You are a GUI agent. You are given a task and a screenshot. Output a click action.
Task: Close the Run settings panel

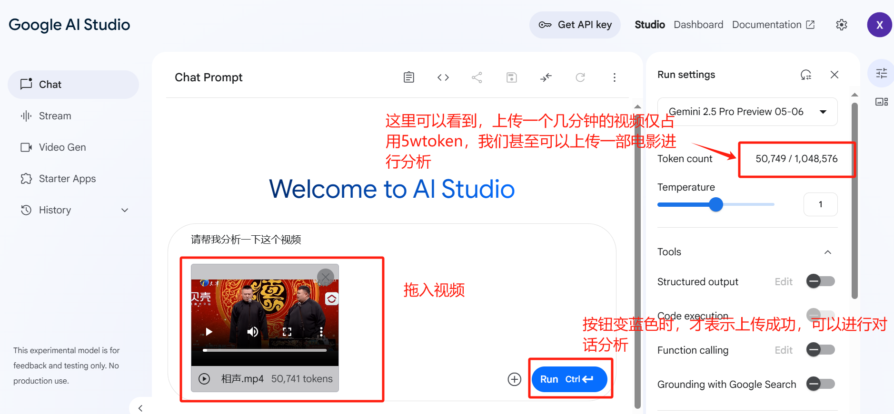click(834, 75)
